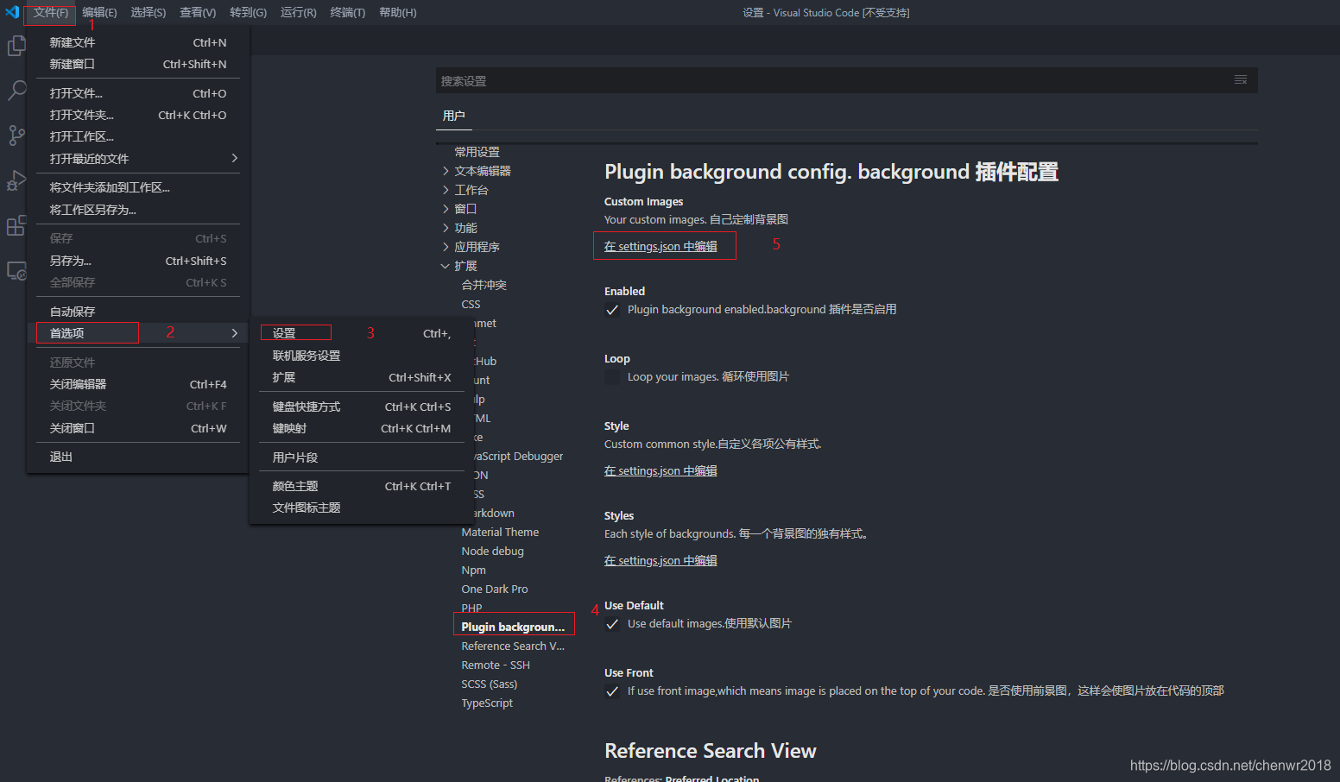Open the 终端(T) menu

click(x=347, y=12)
